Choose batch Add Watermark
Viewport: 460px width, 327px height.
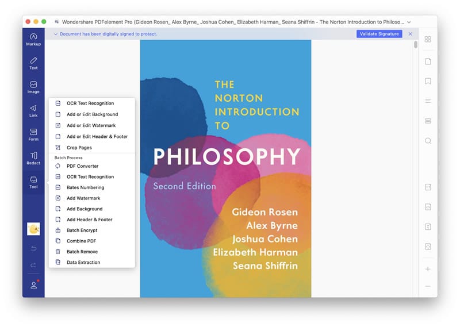92,198
